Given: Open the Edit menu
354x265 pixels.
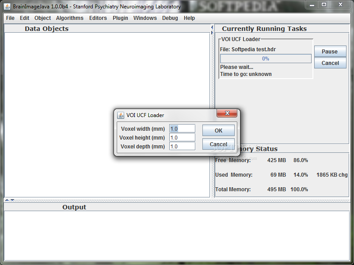Looking at the screenshot, I should coord(24,18).
